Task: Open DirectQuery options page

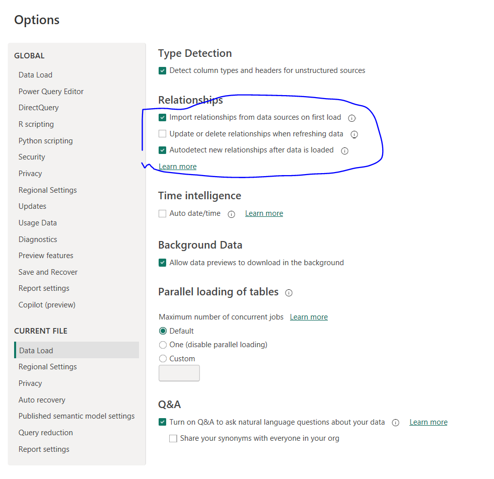Action: (x=38, y=108)
